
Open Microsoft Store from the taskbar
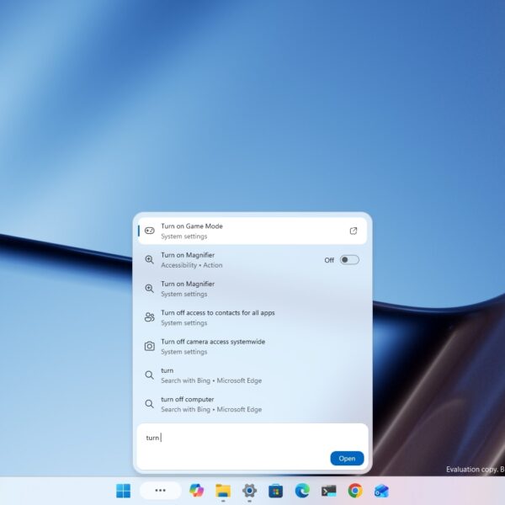(276, 492)
